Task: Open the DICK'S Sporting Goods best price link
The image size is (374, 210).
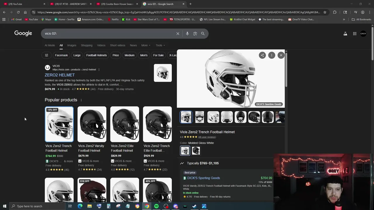Action: 204,178
